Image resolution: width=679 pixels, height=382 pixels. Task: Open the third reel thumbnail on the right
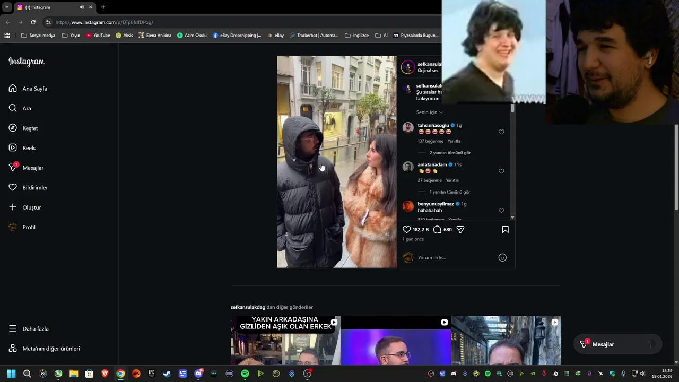[506, 341]
